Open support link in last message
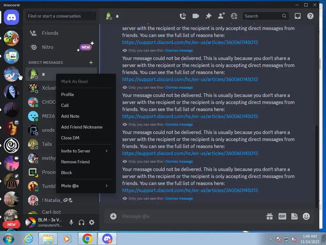 point(190,190)
